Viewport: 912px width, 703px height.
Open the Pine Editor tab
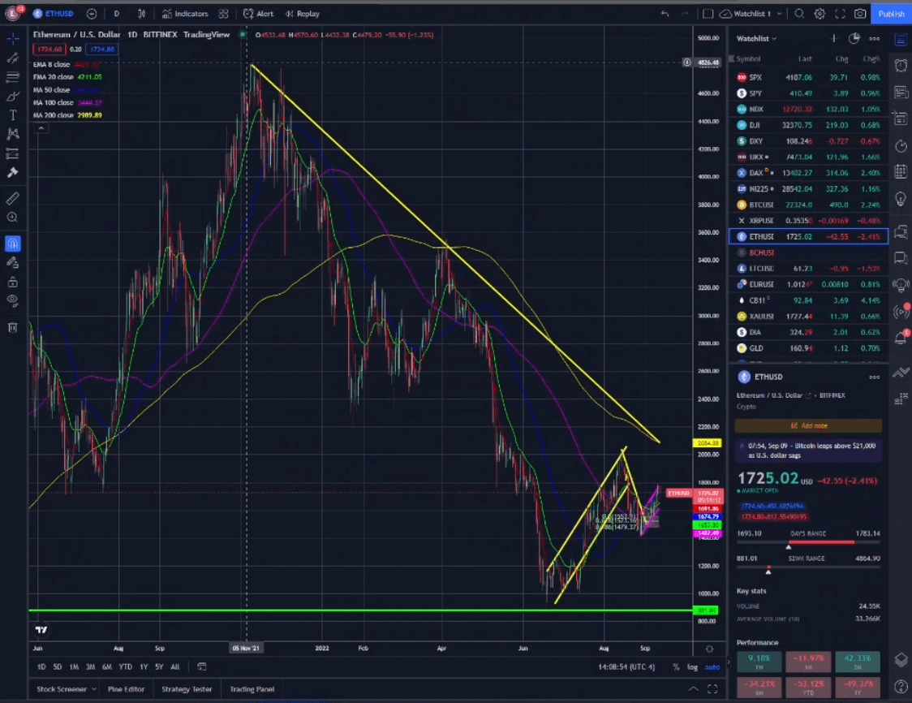coord(127,689)
